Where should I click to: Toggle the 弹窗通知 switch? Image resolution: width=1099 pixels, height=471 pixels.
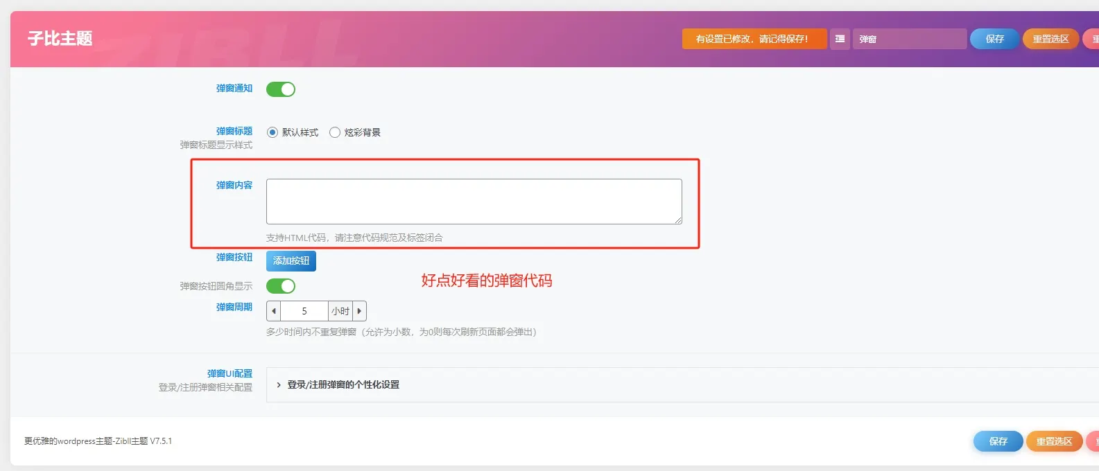pyautogui.click(x=281, y=89)
